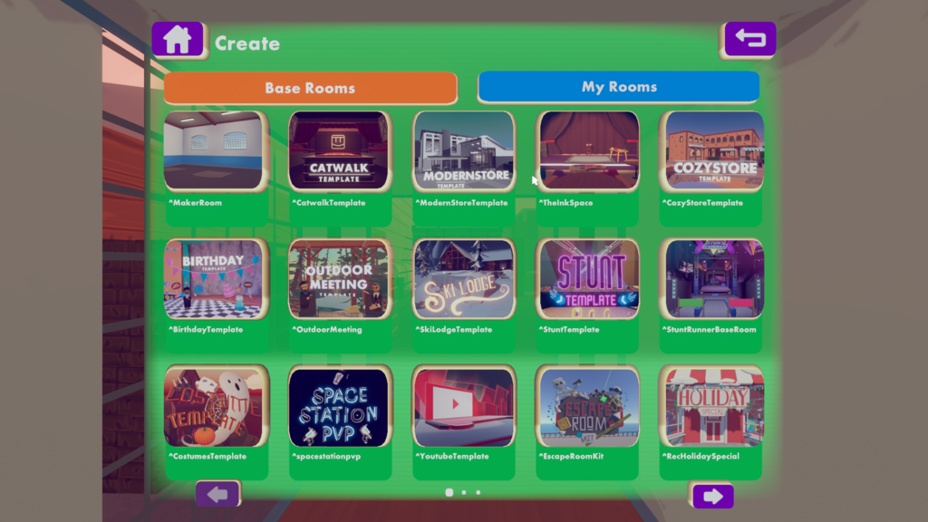Open the Outdoor Meeting template
928x522 pixels.
tap(339, 278)
